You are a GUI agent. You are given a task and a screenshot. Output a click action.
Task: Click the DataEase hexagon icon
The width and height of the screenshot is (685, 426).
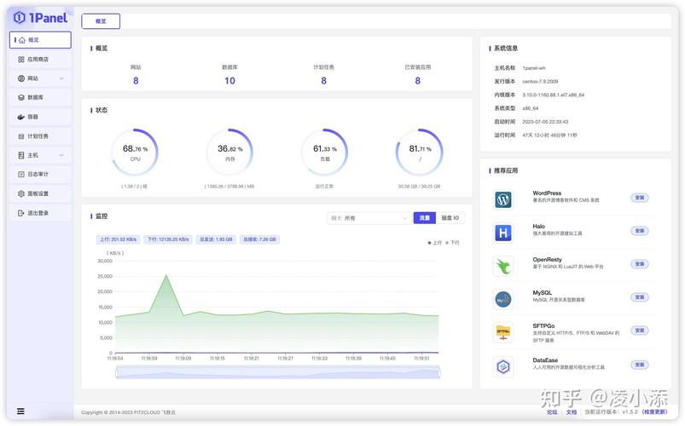click(502, 366)
